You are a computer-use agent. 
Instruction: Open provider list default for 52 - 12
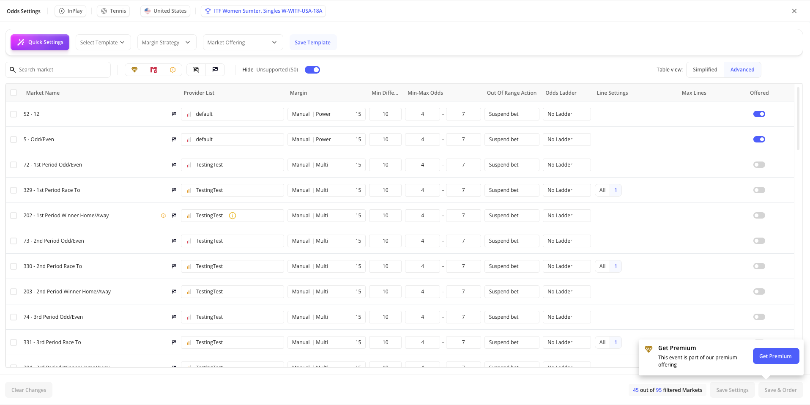point(233,114)
